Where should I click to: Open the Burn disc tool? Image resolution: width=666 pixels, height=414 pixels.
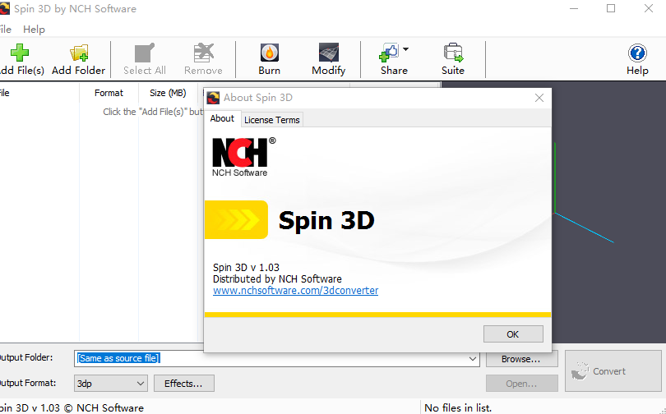pos(270,53)
